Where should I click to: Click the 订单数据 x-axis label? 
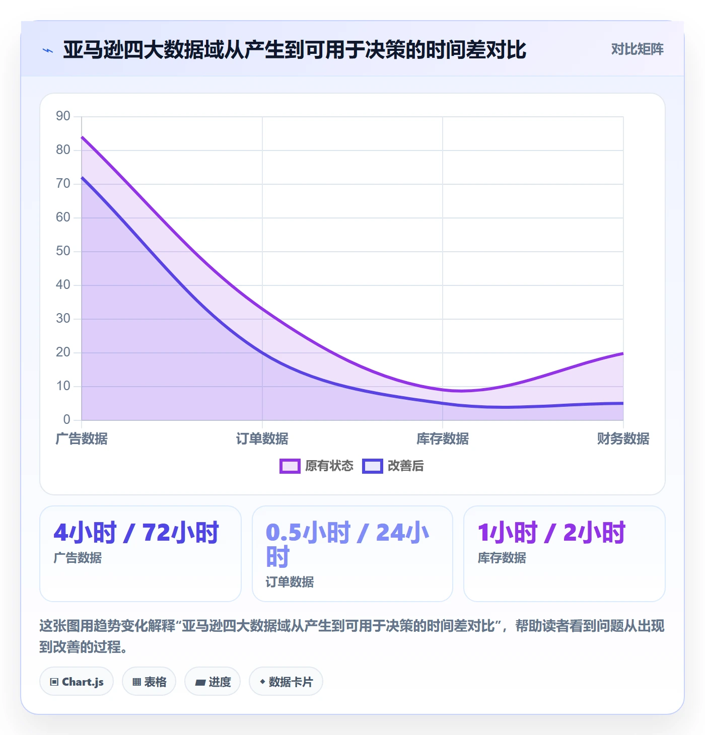click(262, 438)
